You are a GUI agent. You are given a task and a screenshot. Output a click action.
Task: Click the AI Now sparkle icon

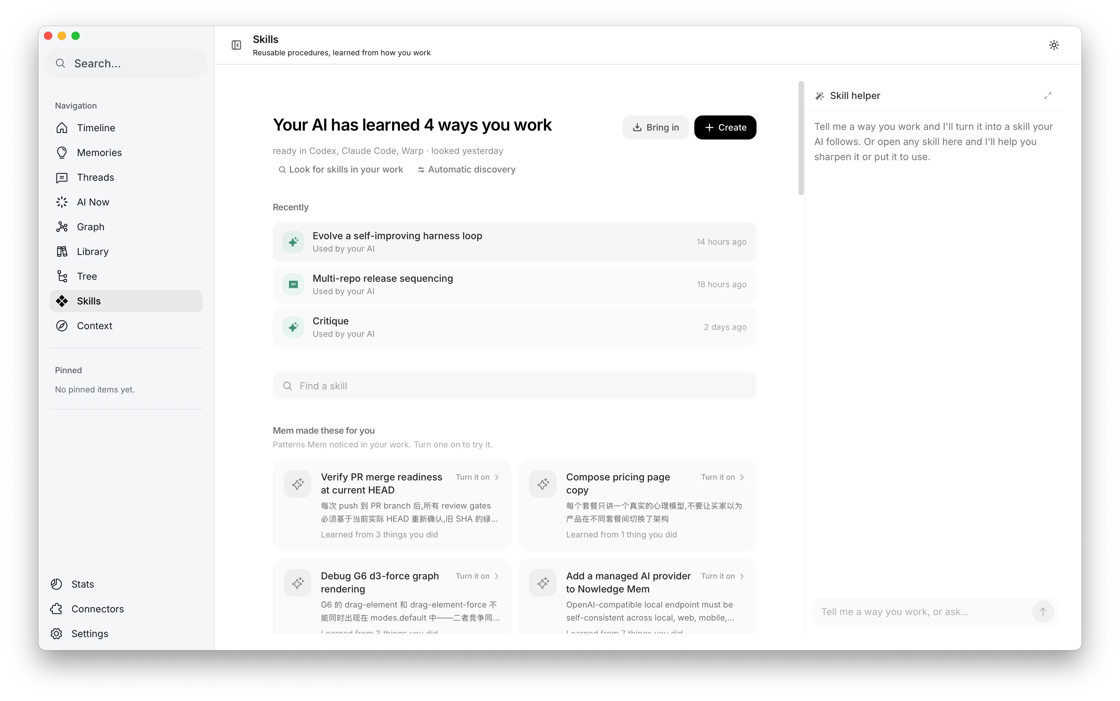coord(61,202)
